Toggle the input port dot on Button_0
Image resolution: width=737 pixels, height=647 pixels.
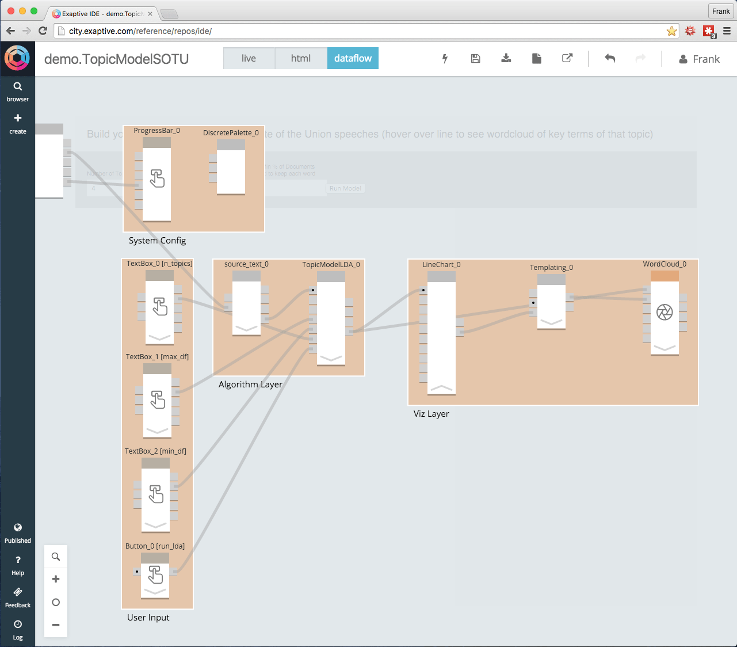click(136, 572)
